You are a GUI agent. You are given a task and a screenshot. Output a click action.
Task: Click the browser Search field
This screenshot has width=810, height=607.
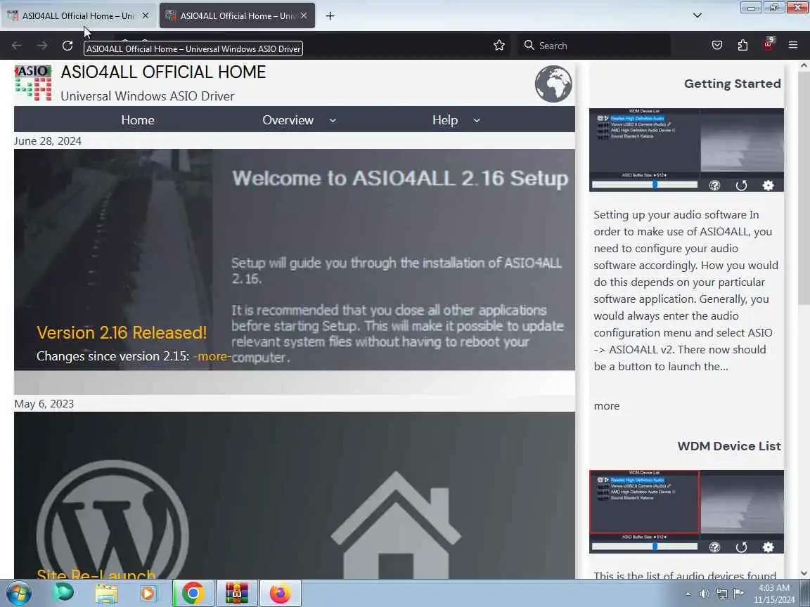coord(594,46)
